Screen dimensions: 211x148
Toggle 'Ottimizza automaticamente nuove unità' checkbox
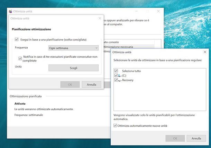[x=115, y=126]
